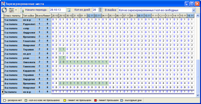201x104 pixels.
Task: Select the row with bed type Андролог
Action: pos(98,32)
